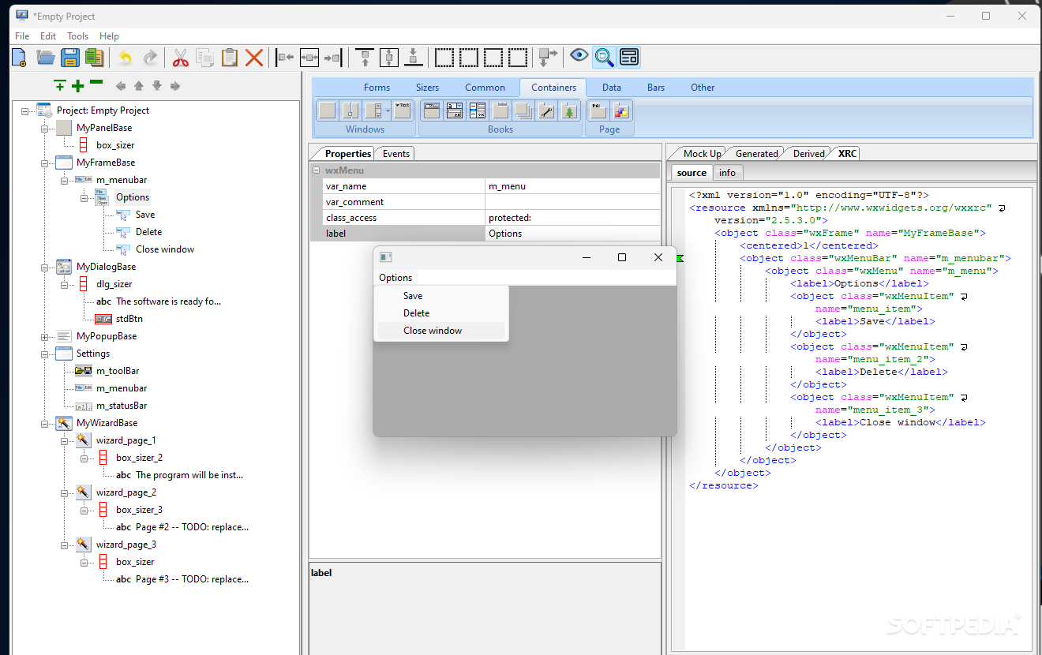
Task: Open the Events tab
Action: pyautogui.click(x=395, y=154)
